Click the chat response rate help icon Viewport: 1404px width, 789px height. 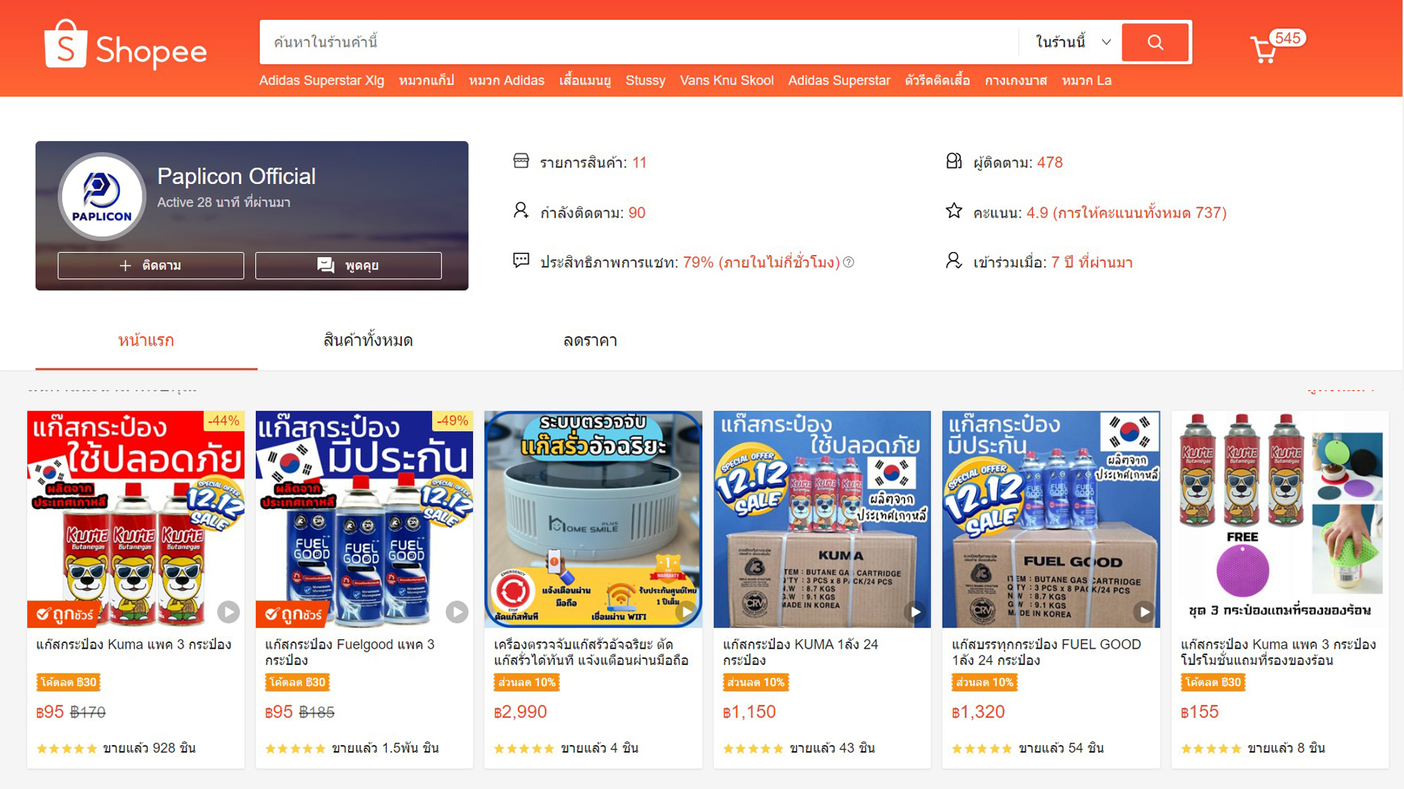tap(848, 262)
